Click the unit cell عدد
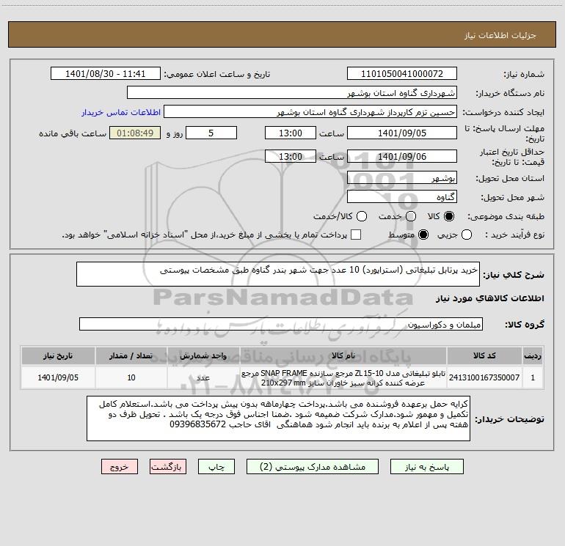 coord(203,377)
